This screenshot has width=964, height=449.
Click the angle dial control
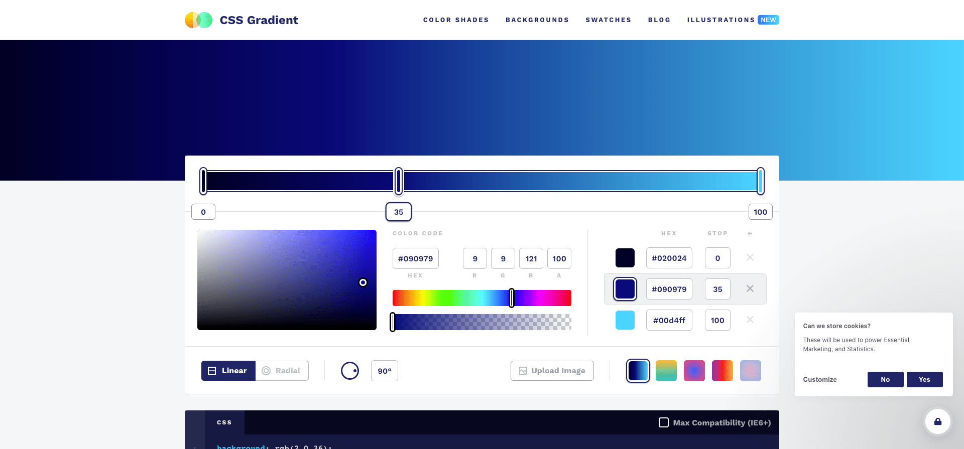[x=350, y=371]
